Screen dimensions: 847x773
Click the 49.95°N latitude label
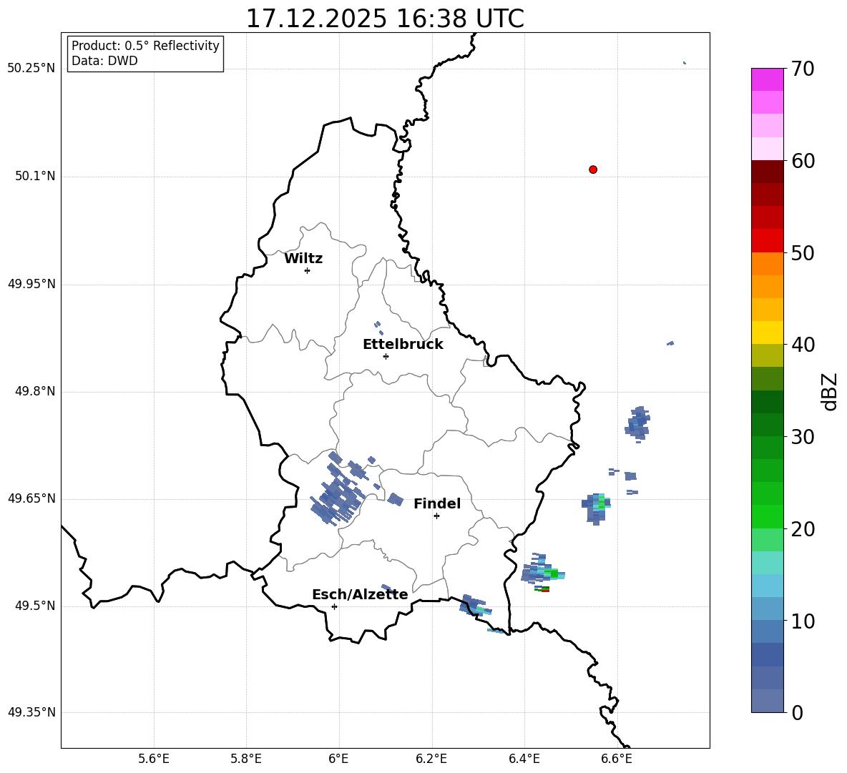point(31,284)
